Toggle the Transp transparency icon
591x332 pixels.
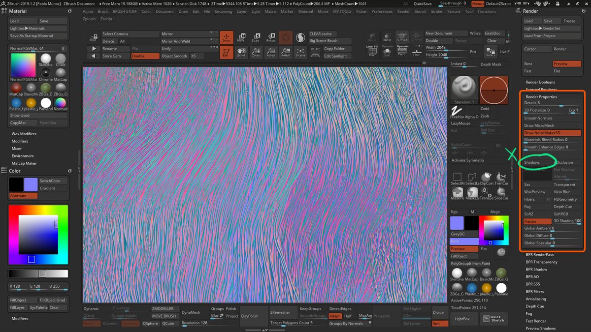tap(387, 37)
